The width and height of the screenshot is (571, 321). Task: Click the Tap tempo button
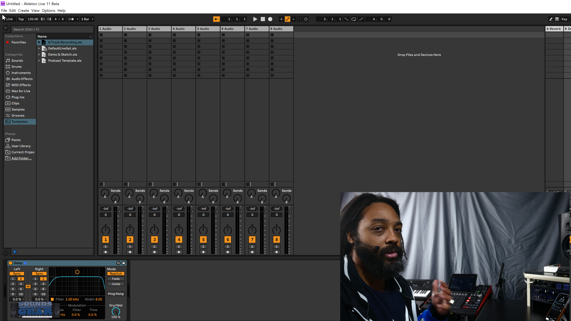tap(21, 19)
